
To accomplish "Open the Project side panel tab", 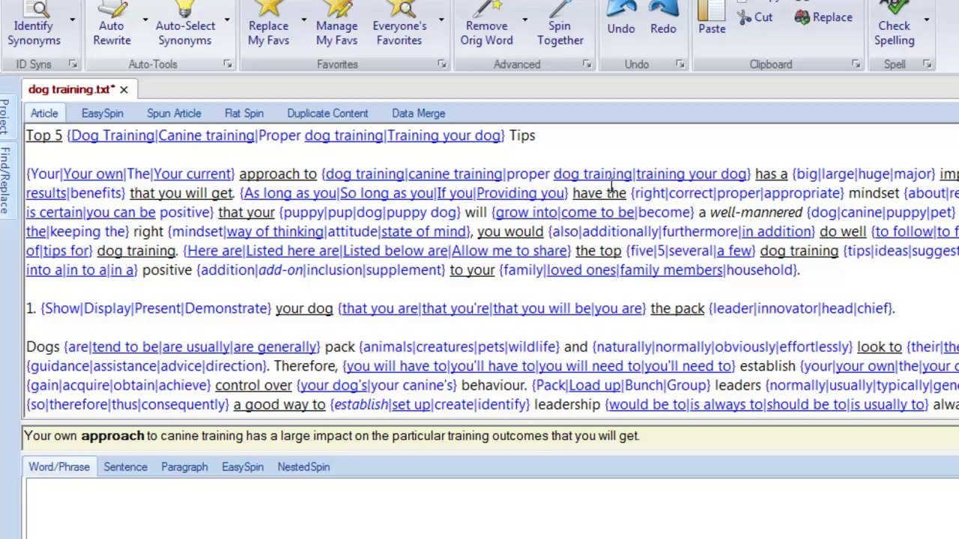I will 5,115.
